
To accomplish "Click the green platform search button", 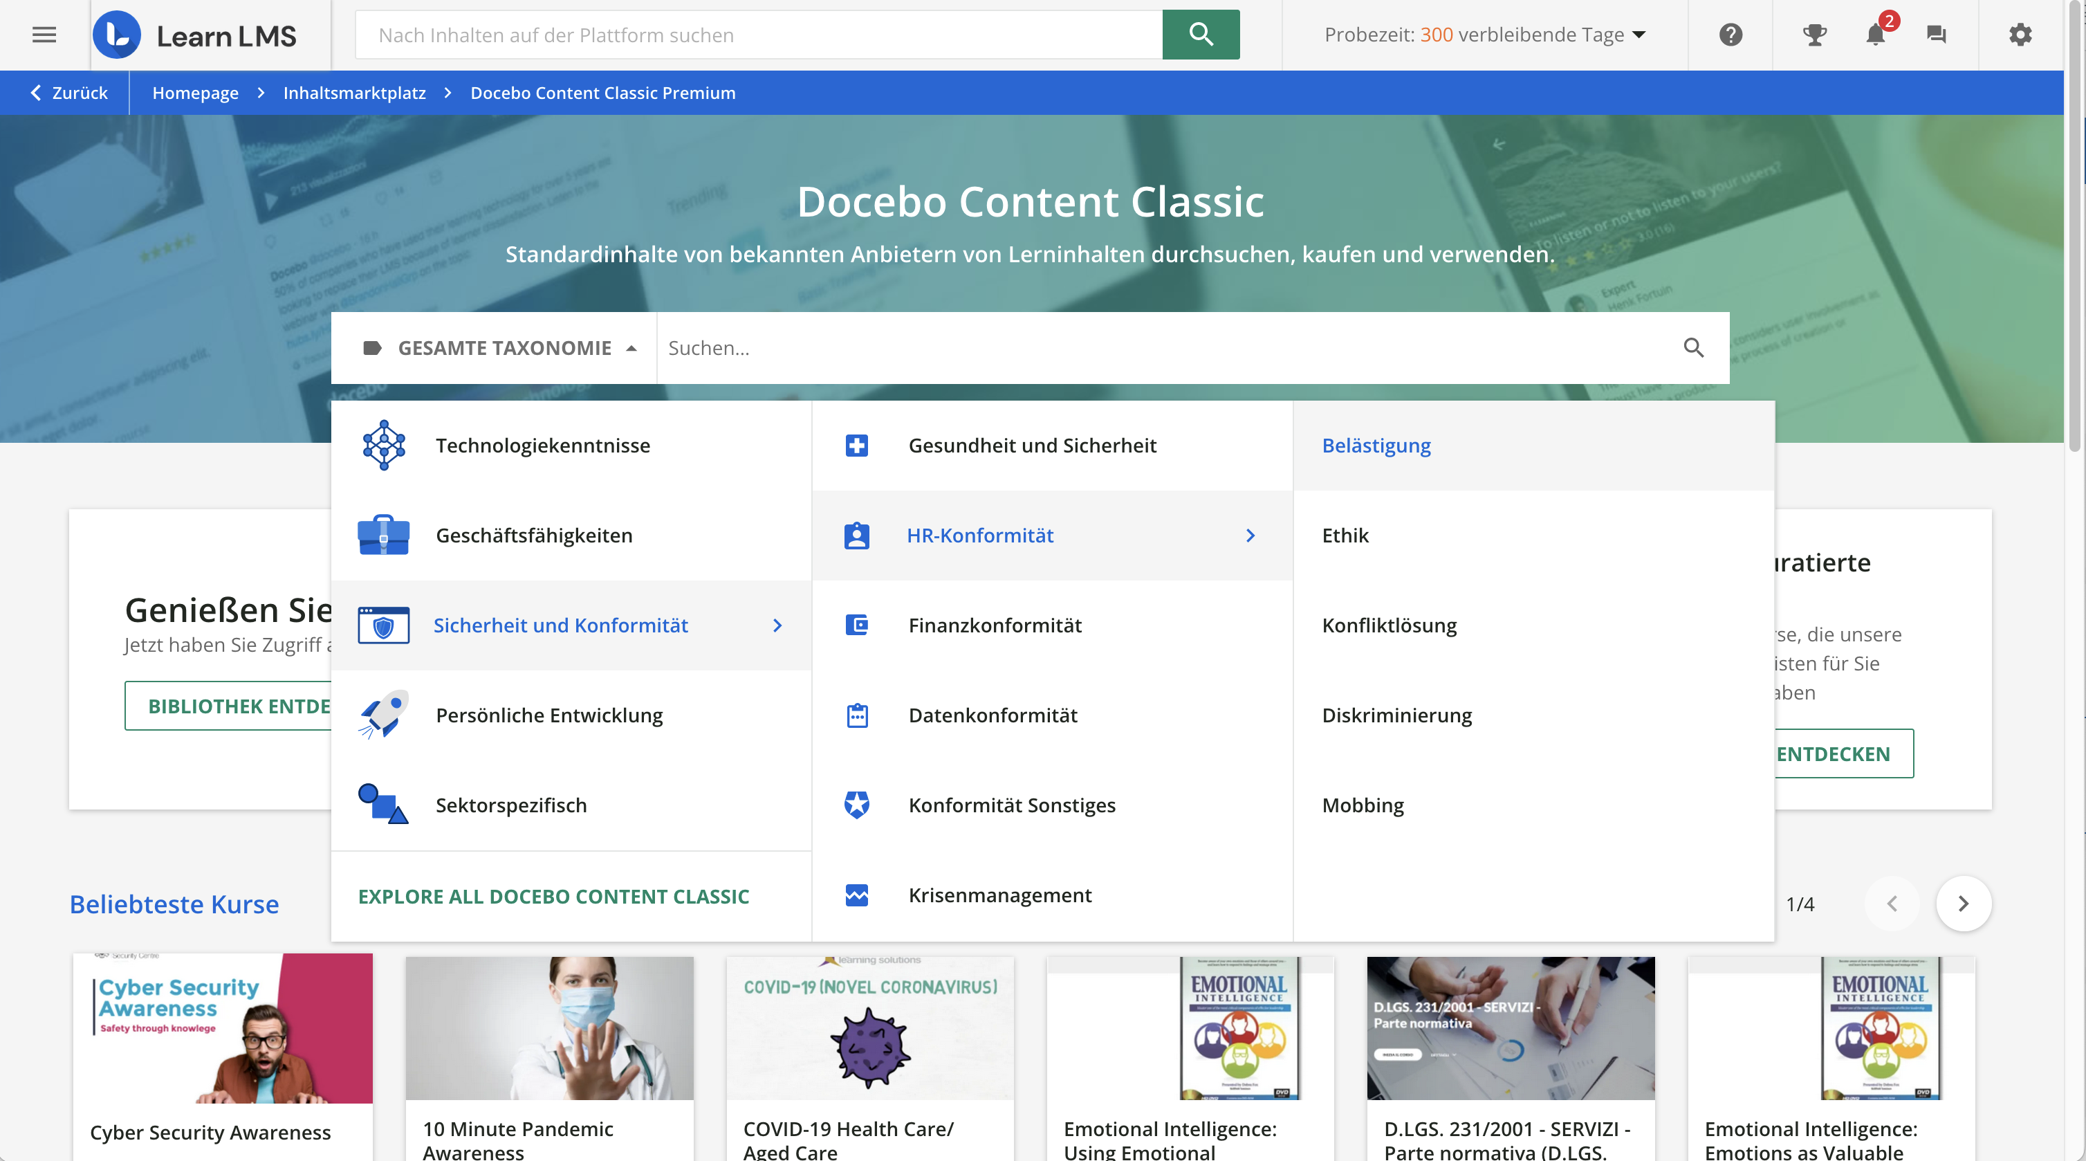I will 1200,35.
